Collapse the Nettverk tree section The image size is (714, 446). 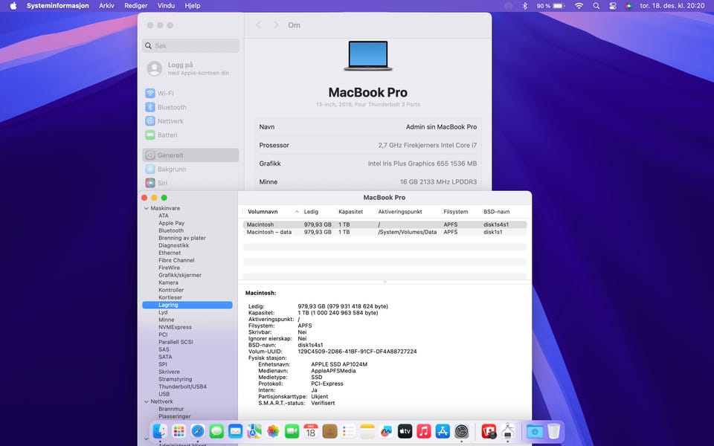pos(146,402)
